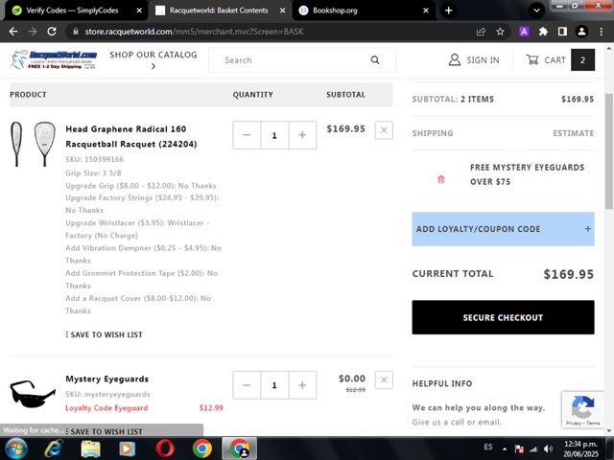This screenshot has height=460, width=614.
Task: Expand the Shop Our Catalog menu
Action: (x=153, y=59)
